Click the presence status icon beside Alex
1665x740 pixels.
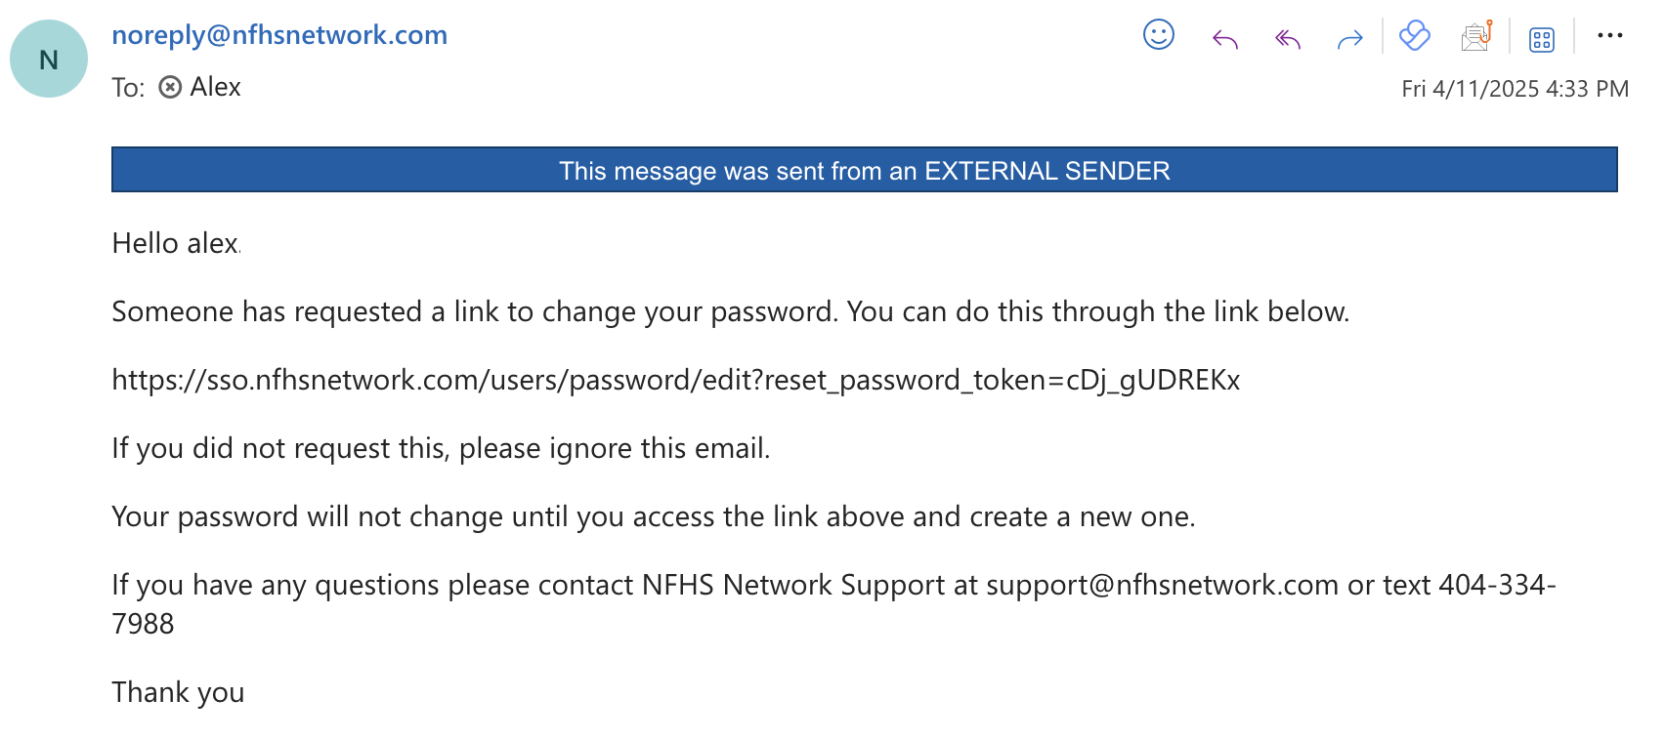tap(170, 88)
